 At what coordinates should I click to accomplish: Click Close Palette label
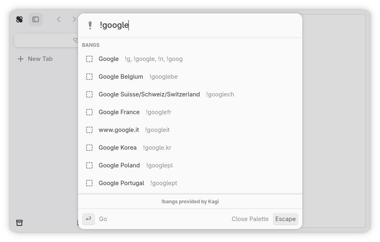250,219
